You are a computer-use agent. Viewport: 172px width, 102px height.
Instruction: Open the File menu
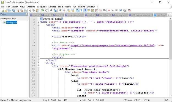(3, 7)
